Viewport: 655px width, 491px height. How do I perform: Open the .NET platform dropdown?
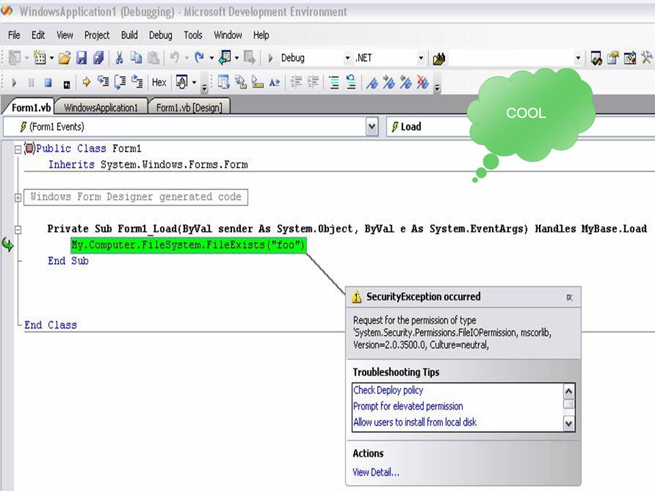421,58
